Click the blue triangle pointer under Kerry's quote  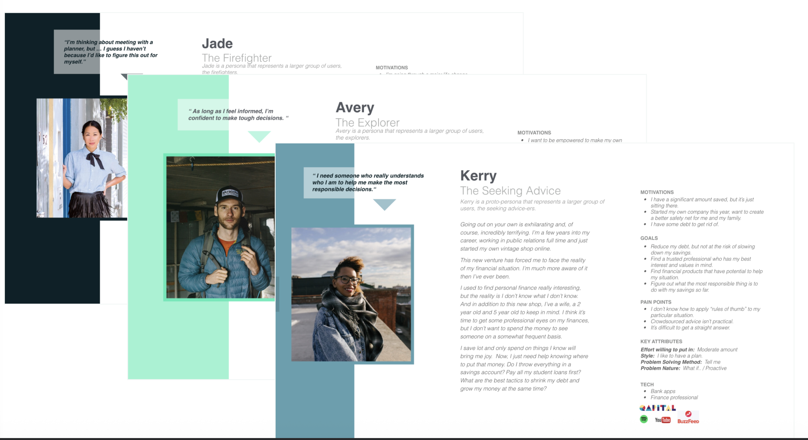pyautogui.click(x=384, y=204)
